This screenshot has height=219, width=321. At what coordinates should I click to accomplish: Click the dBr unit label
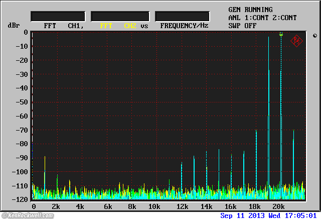pyautogui.click(x=13, y=25)
